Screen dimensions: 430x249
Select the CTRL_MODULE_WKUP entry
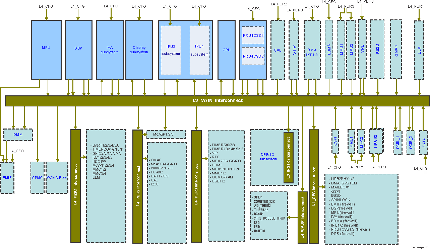[x=269, y=218]
